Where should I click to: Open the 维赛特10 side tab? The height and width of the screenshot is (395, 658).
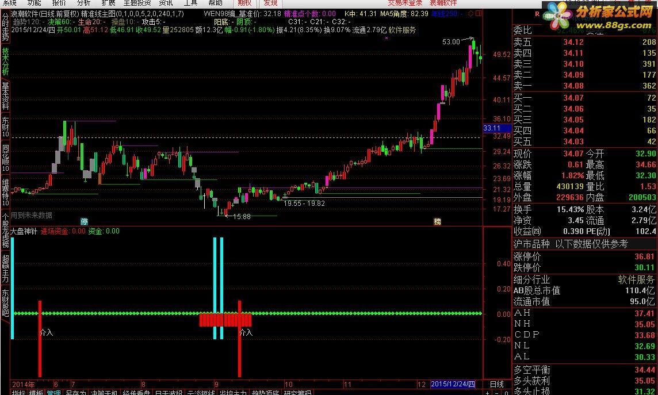[x=5, y=193]
